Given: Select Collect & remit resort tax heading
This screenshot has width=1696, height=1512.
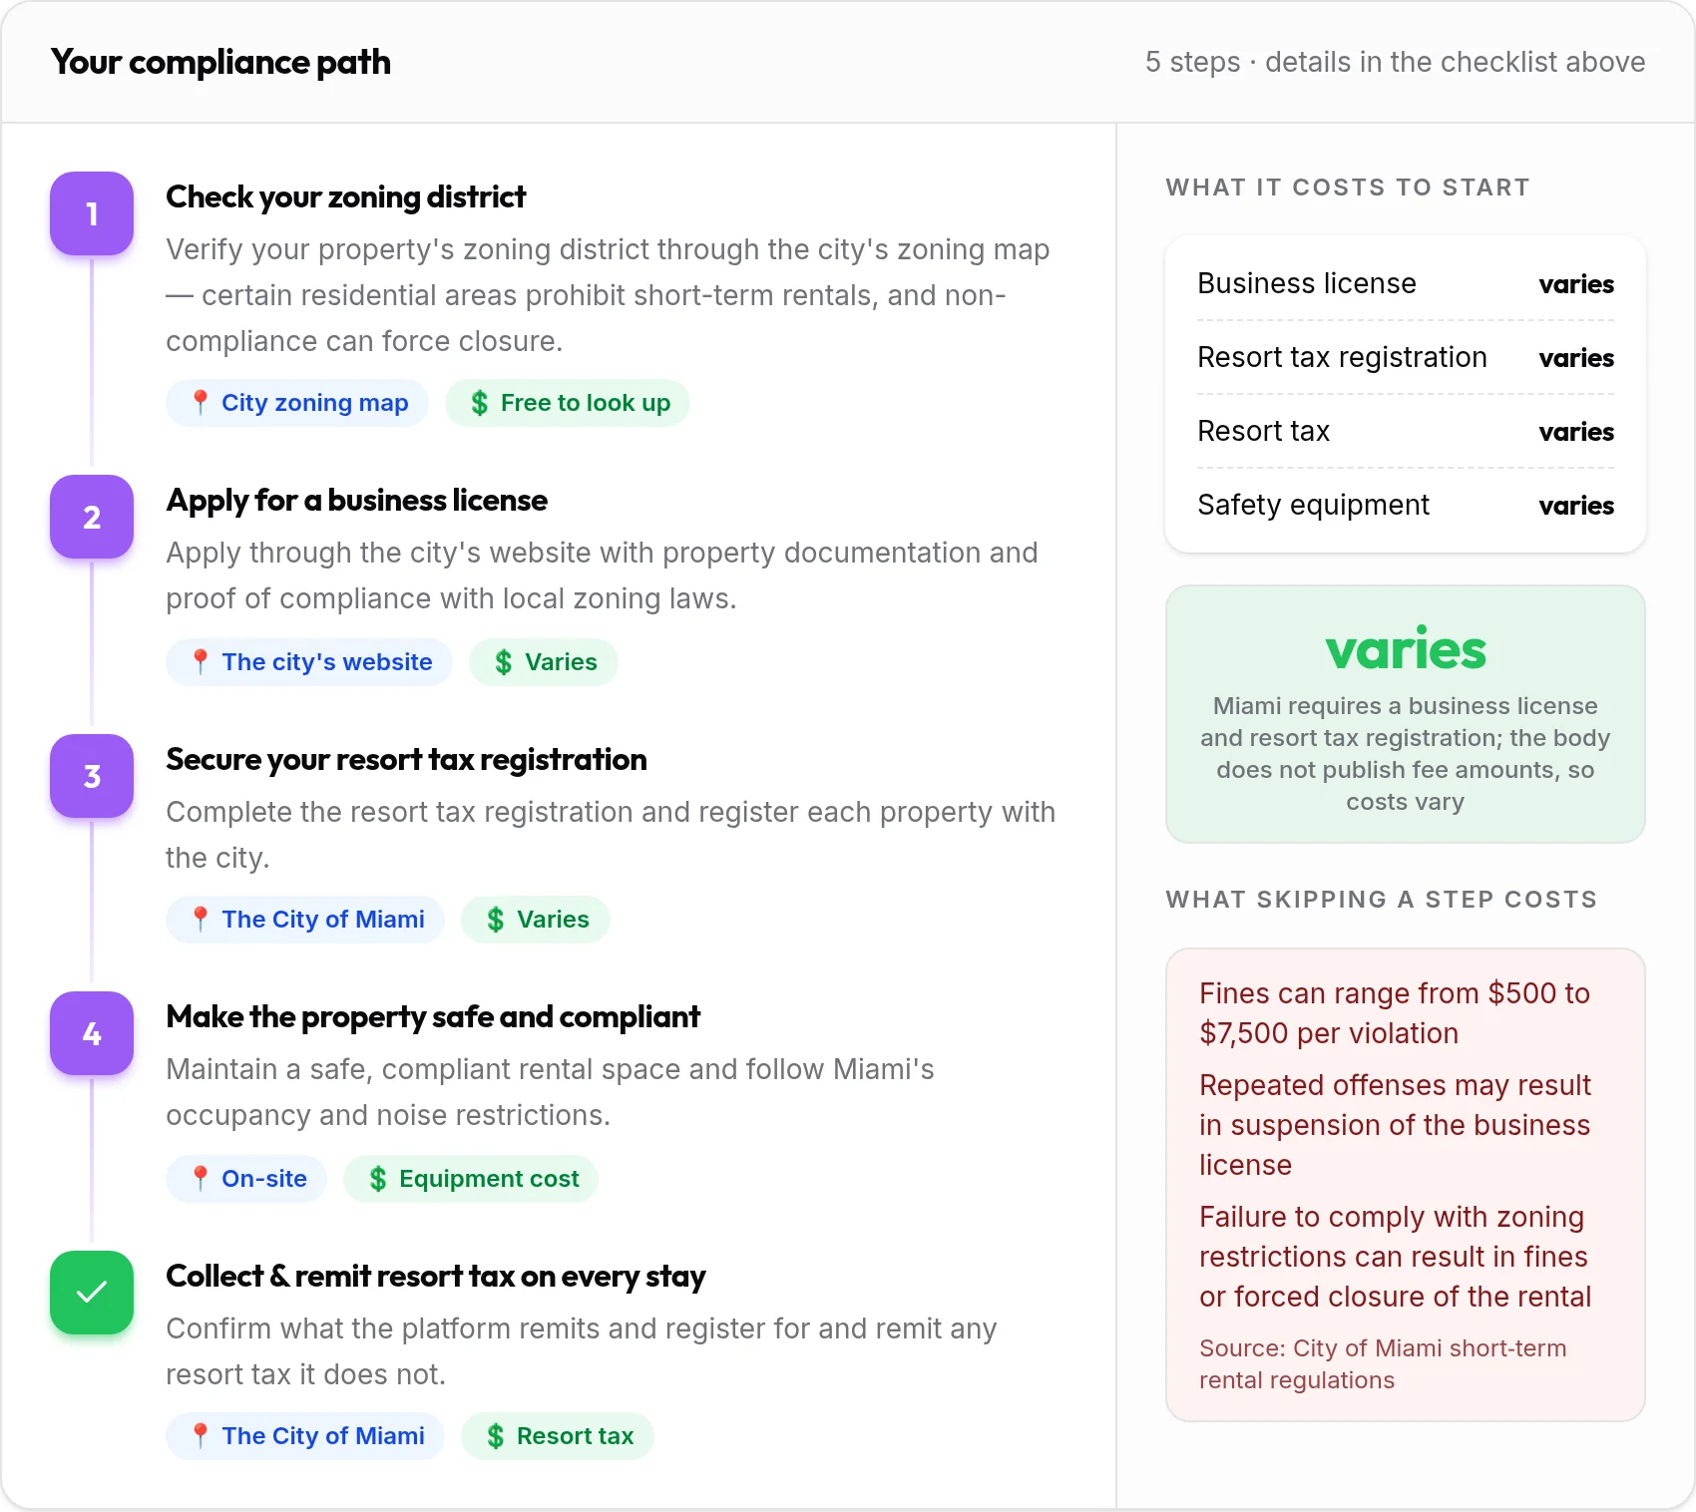Looking at the screenshot, I should point(435,1277).
